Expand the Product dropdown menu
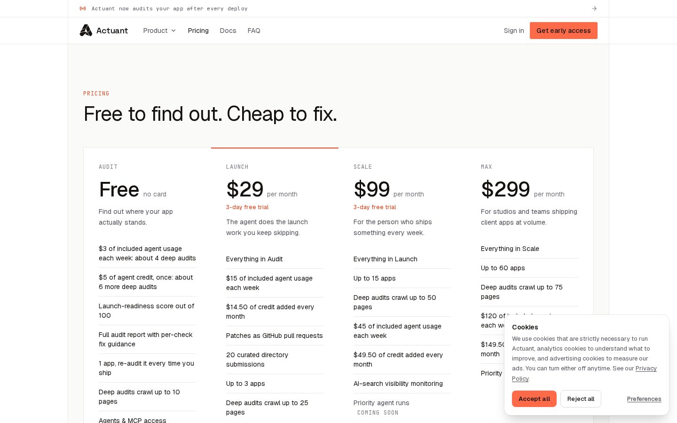Image resolution: width=677 pixels, height=423 pixels. (x=159, y=31)
